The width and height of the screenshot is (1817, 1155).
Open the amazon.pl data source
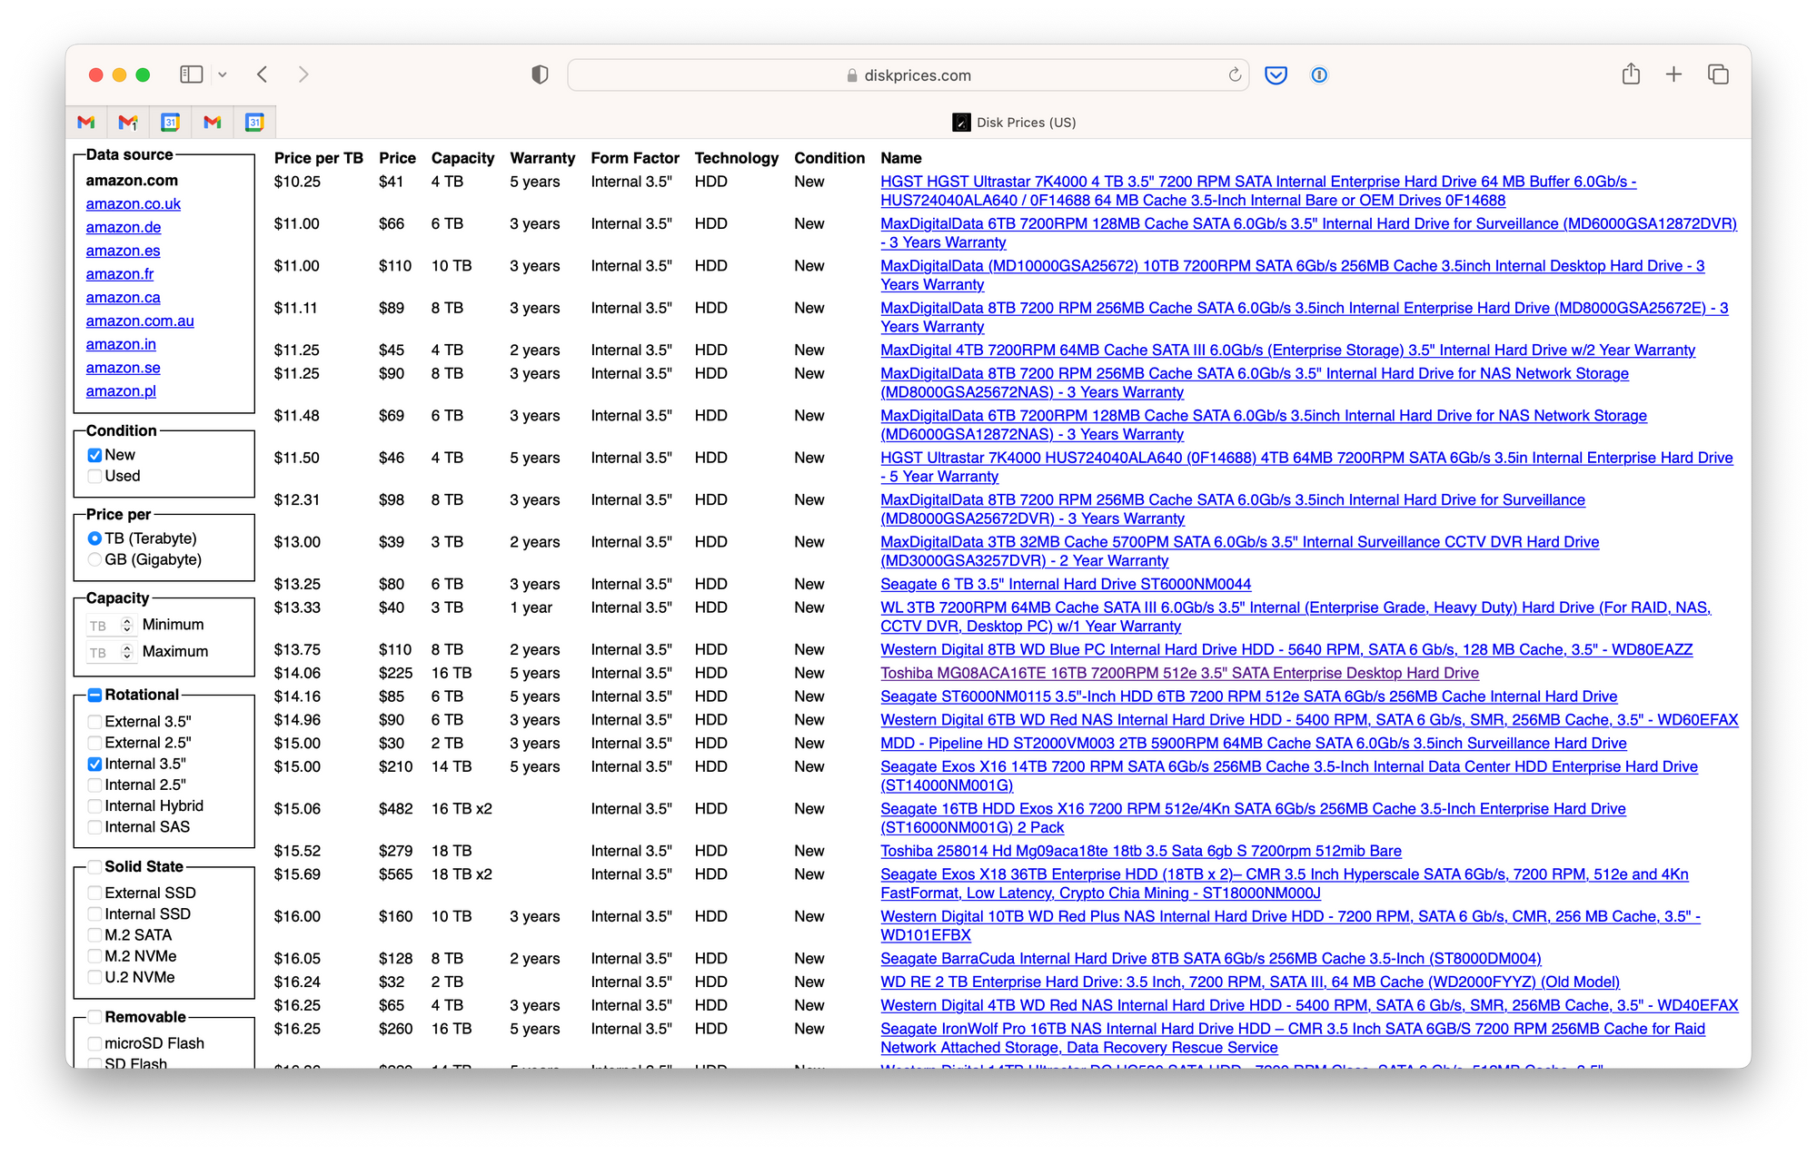pyautogui.click(x=121, y=390)
